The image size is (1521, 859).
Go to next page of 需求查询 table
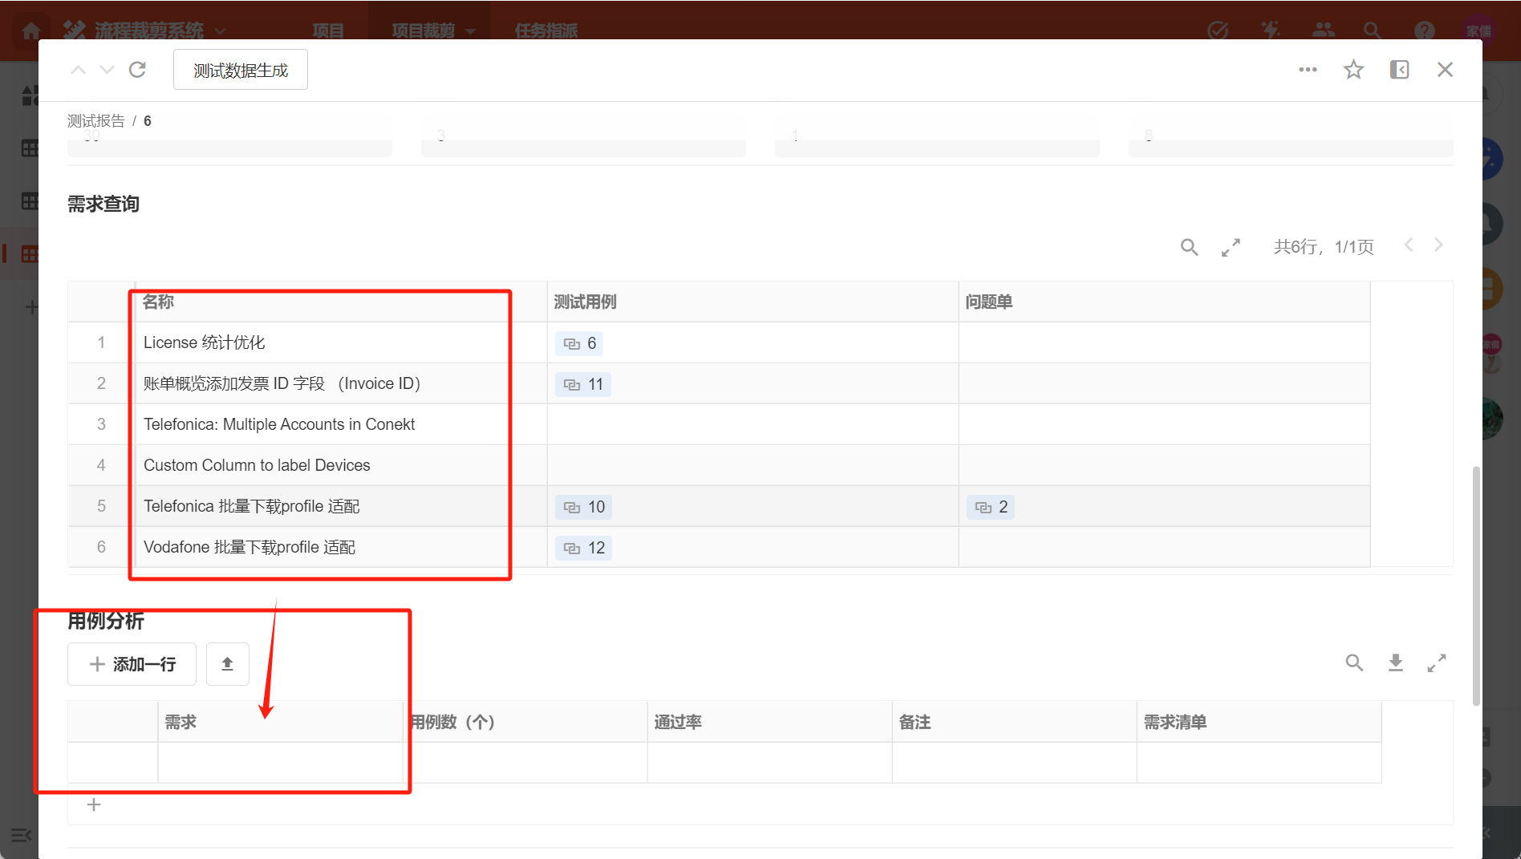[1438, 245]
